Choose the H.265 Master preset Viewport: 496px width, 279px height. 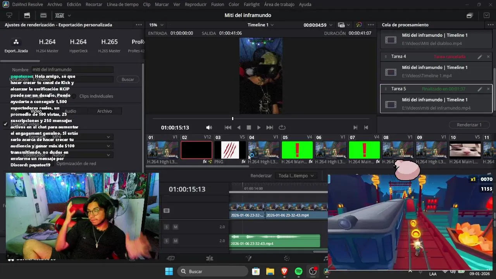tap(109, 45)
